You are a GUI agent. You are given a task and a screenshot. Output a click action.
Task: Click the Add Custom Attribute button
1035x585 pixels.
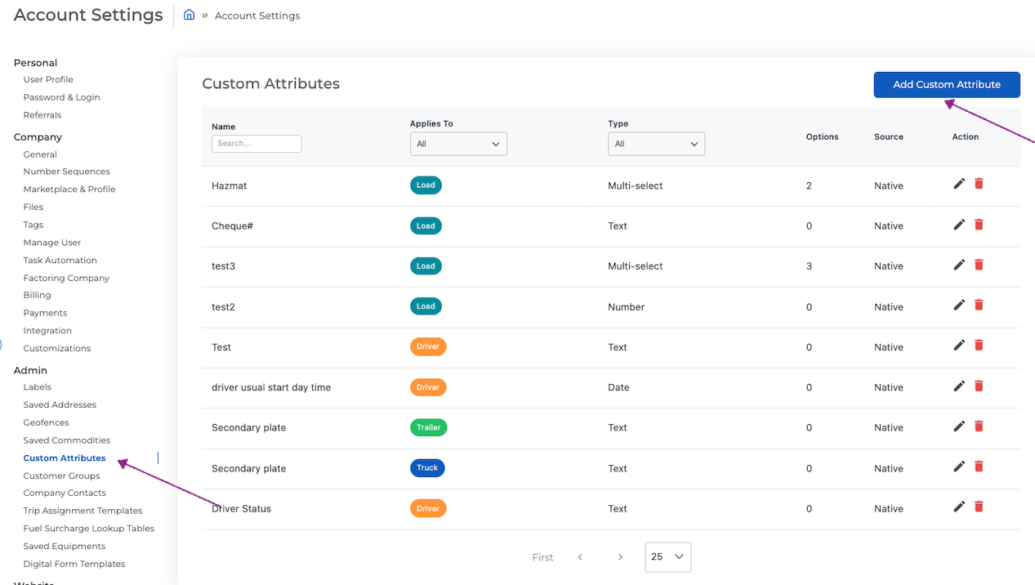pos(947,84)
